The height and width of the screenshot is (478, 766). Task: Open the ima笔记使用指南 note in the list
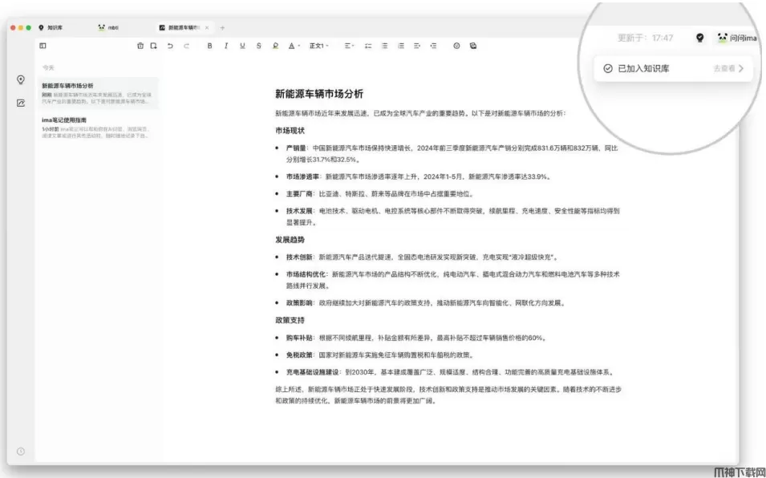click(x=97, y=128)
